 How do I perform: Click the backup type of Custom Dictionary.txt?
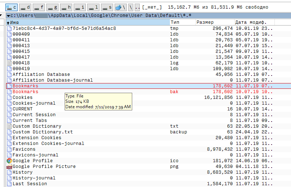179,132
